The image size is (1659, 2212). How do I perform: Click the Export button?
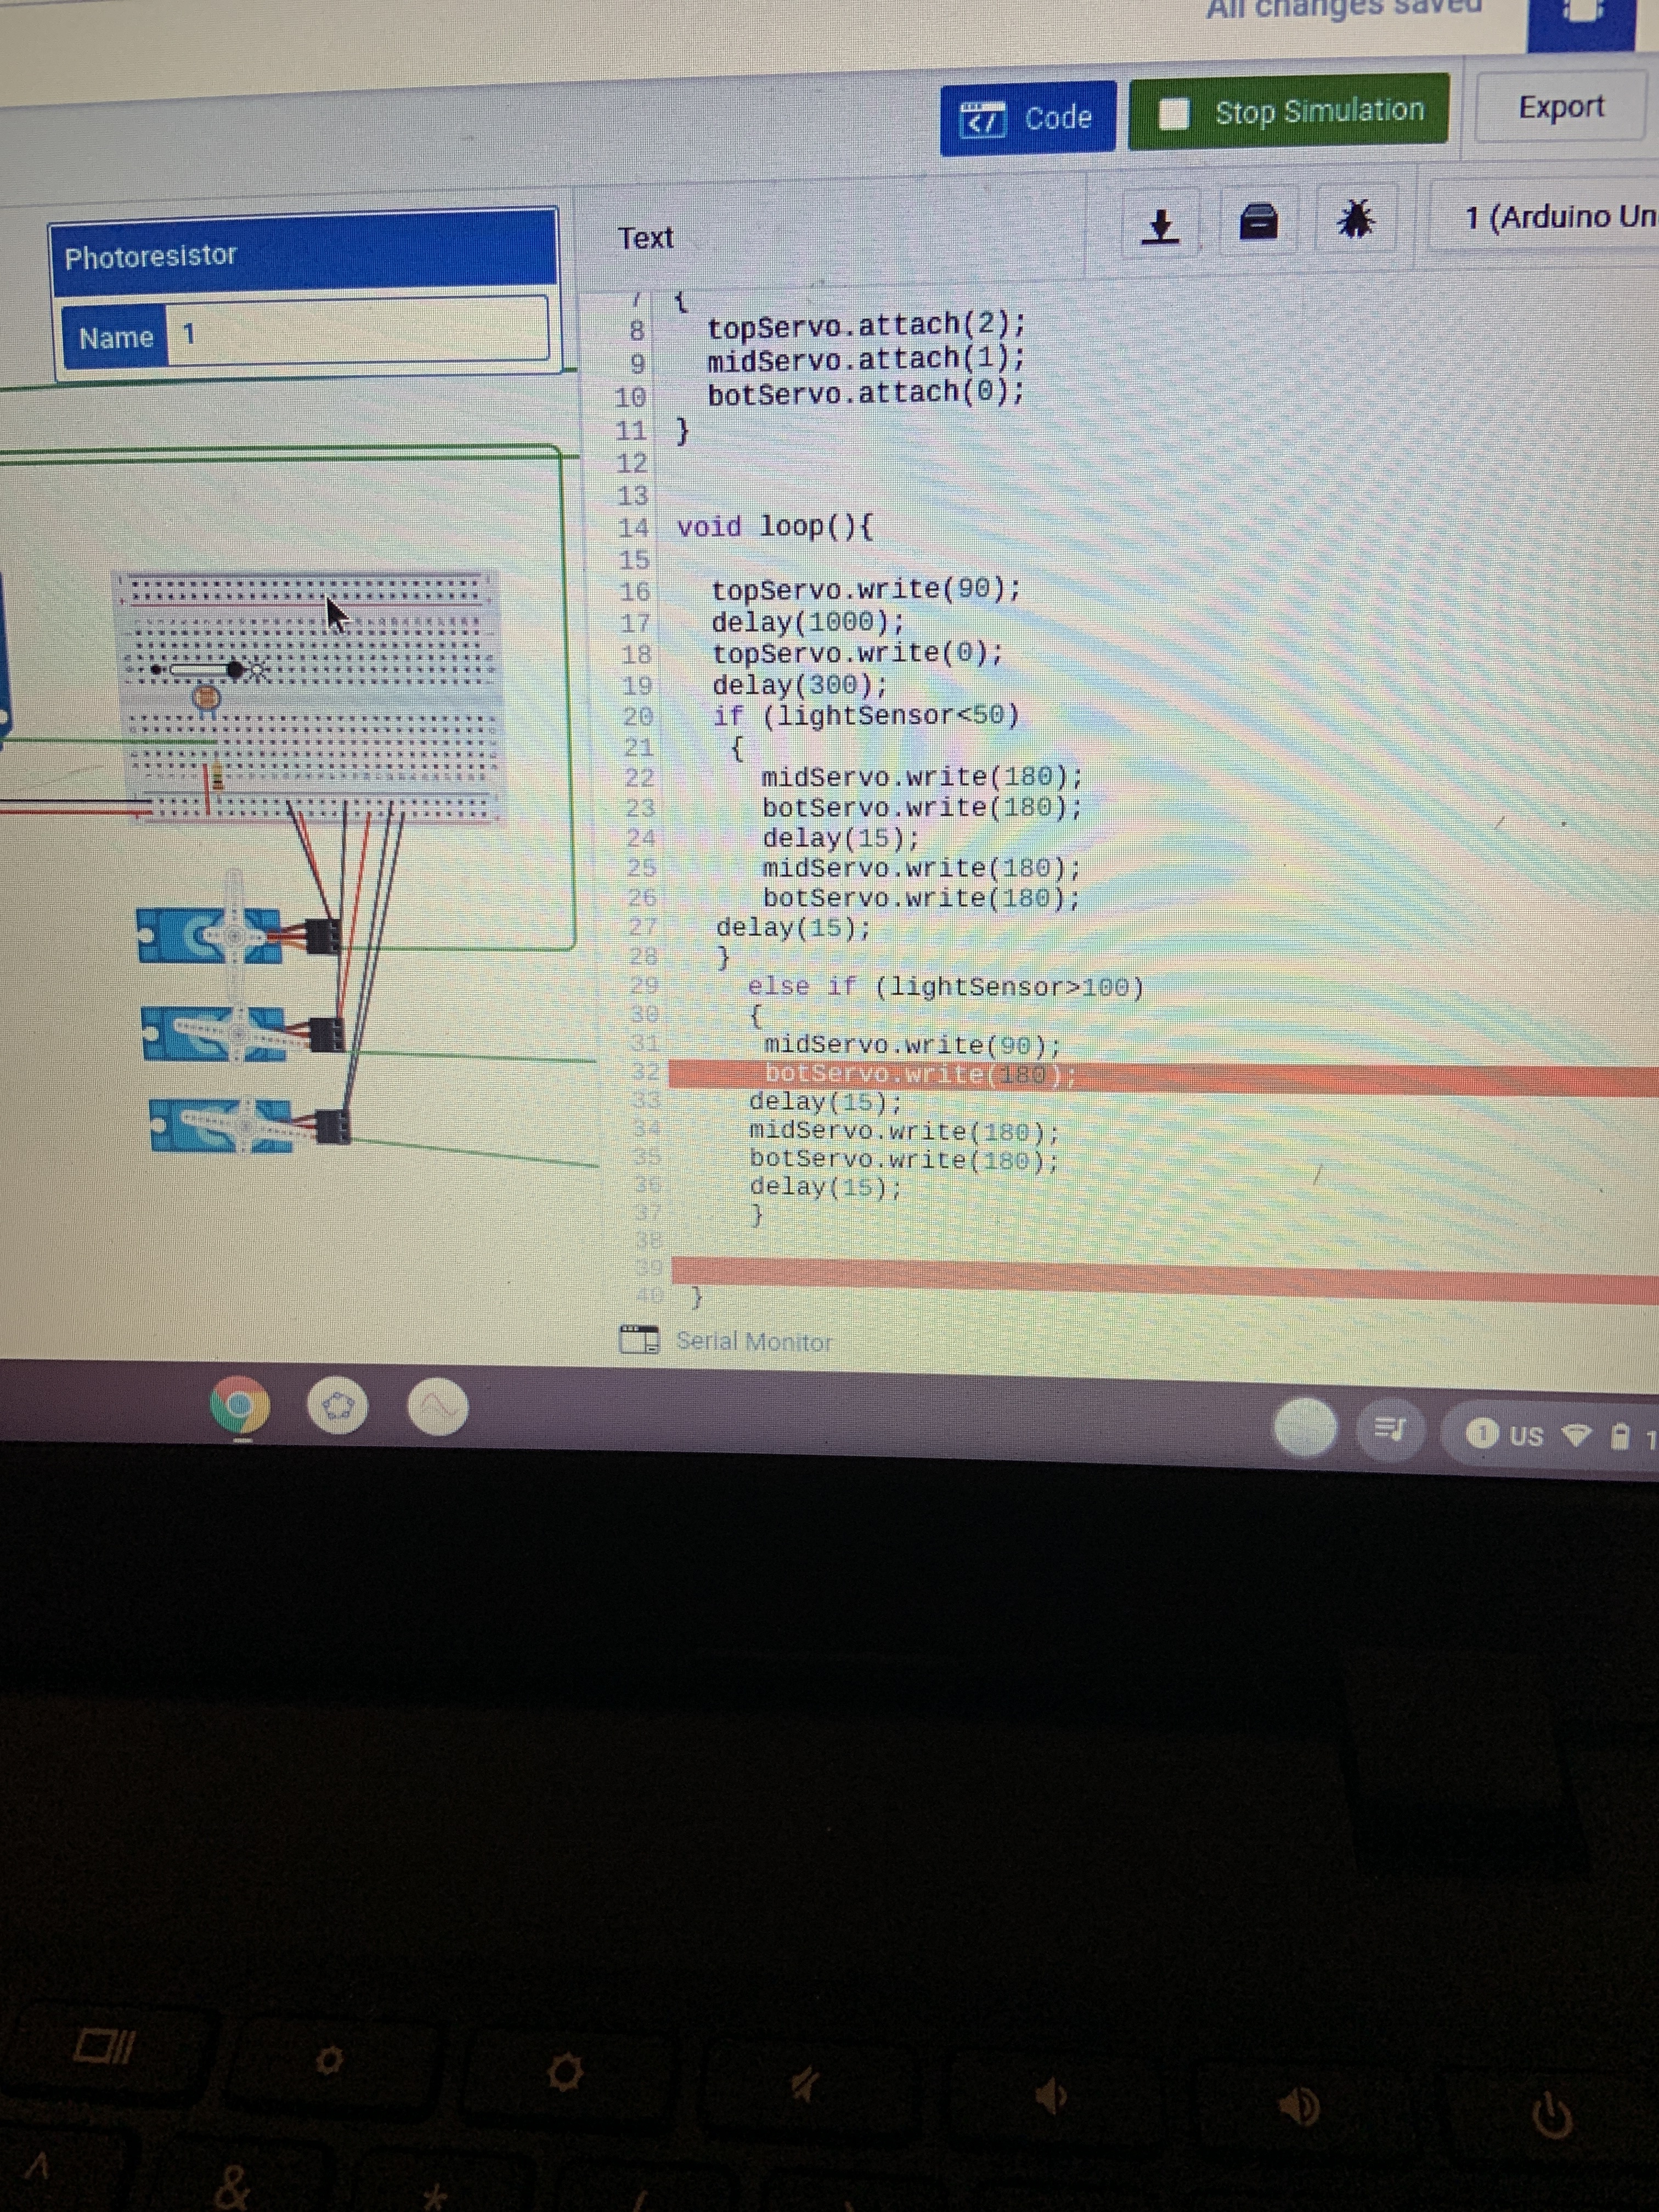[x=1561, y=107]
